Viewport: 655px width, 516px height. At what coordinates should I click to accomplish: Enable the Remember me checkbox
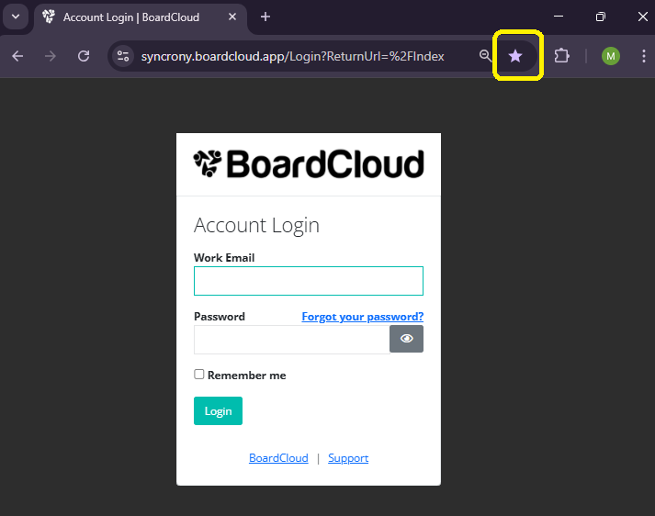[199, 375]
